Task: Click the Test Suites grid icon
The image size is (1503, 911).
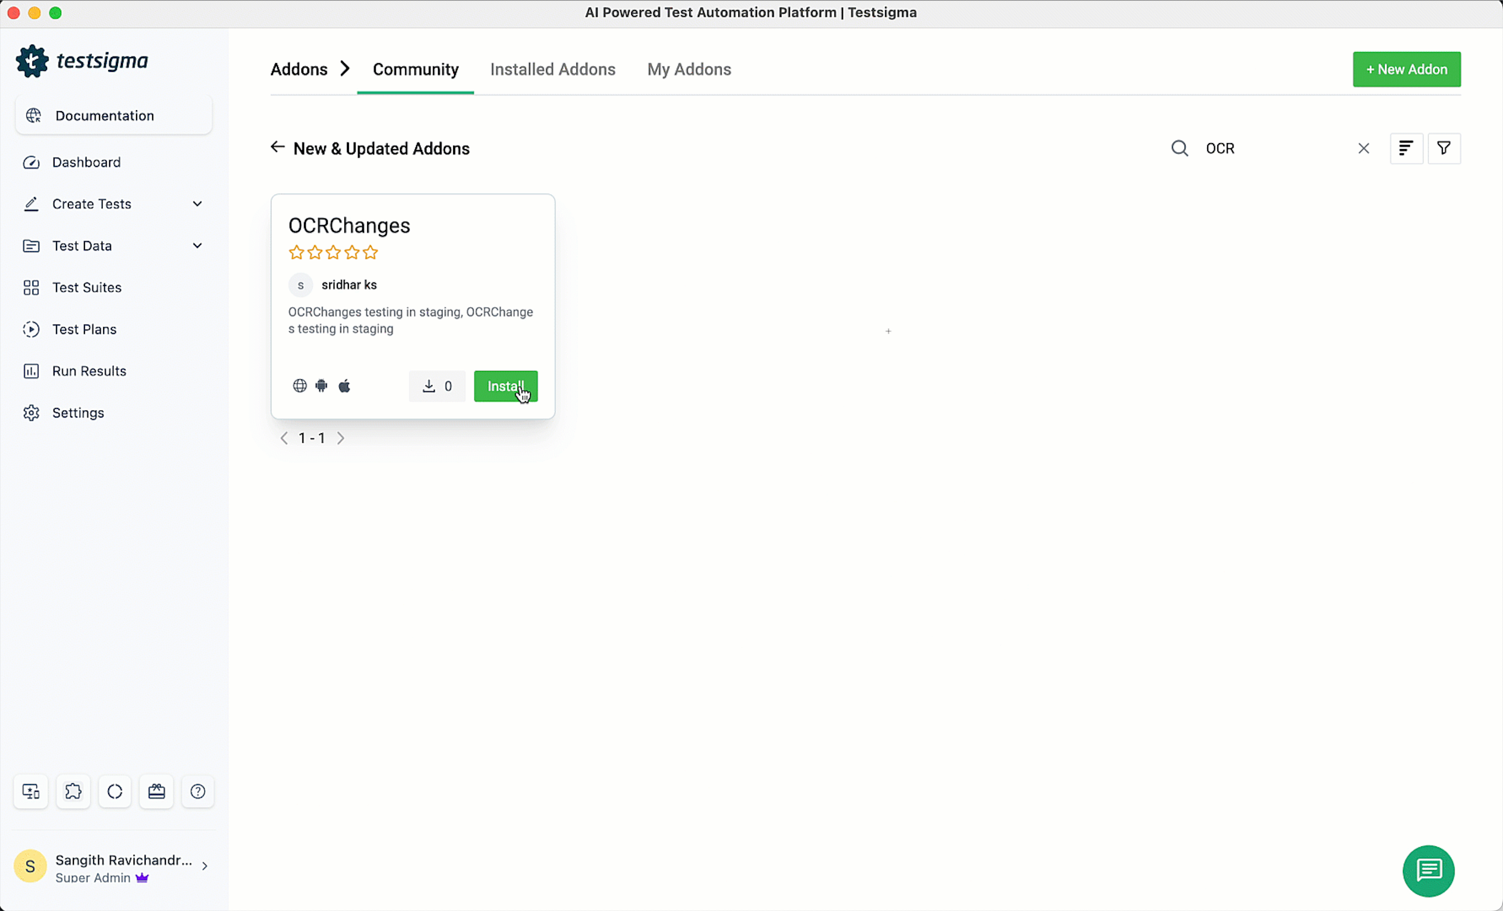Action: (31, 287)
